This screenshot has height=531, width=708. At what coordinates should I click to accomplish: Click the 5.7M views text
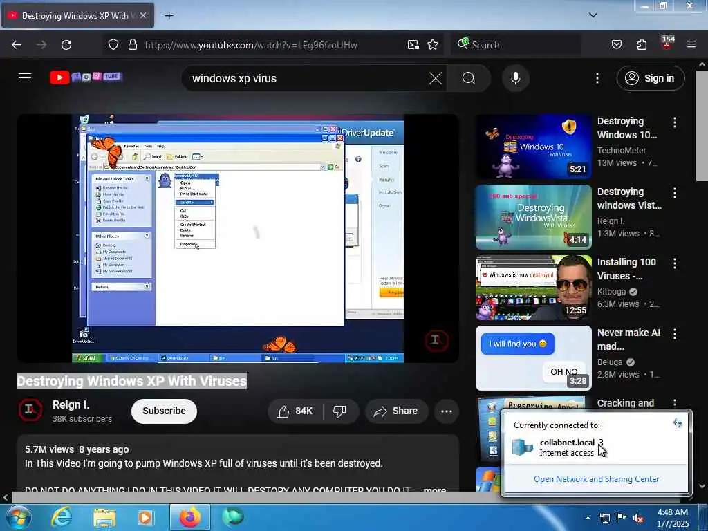(x=49, y=449)
